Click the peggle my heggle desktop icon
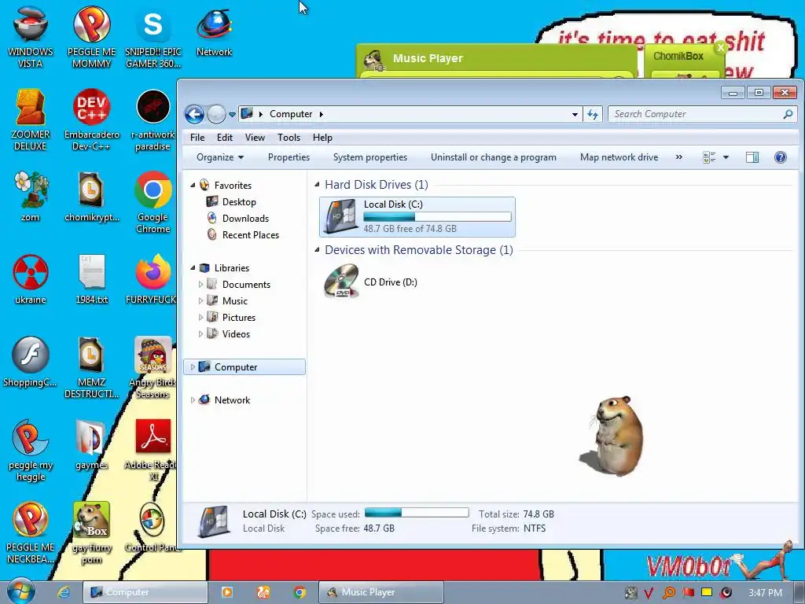 [x=31, y=451]
